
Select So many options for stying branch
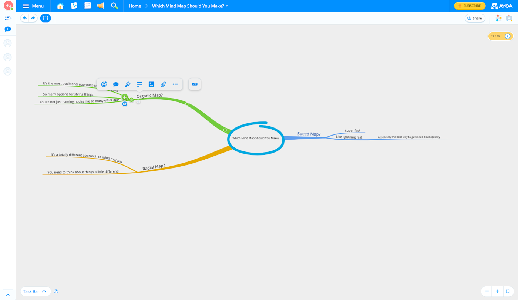[68, 94]
